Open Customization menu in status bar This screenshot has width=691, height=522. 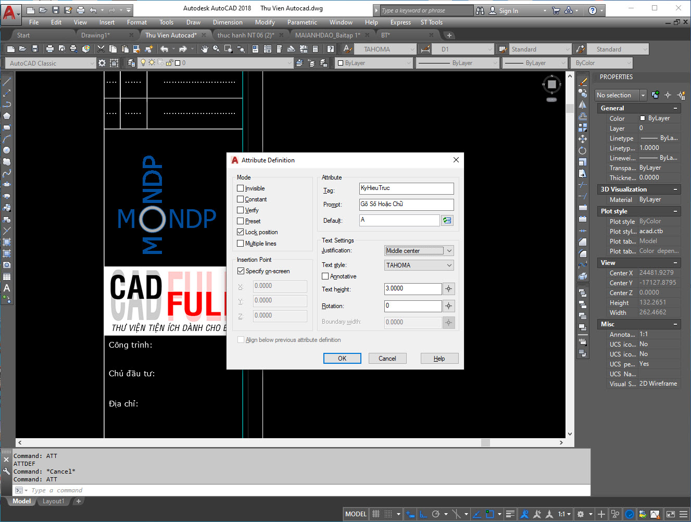click(x=683, y=514)
